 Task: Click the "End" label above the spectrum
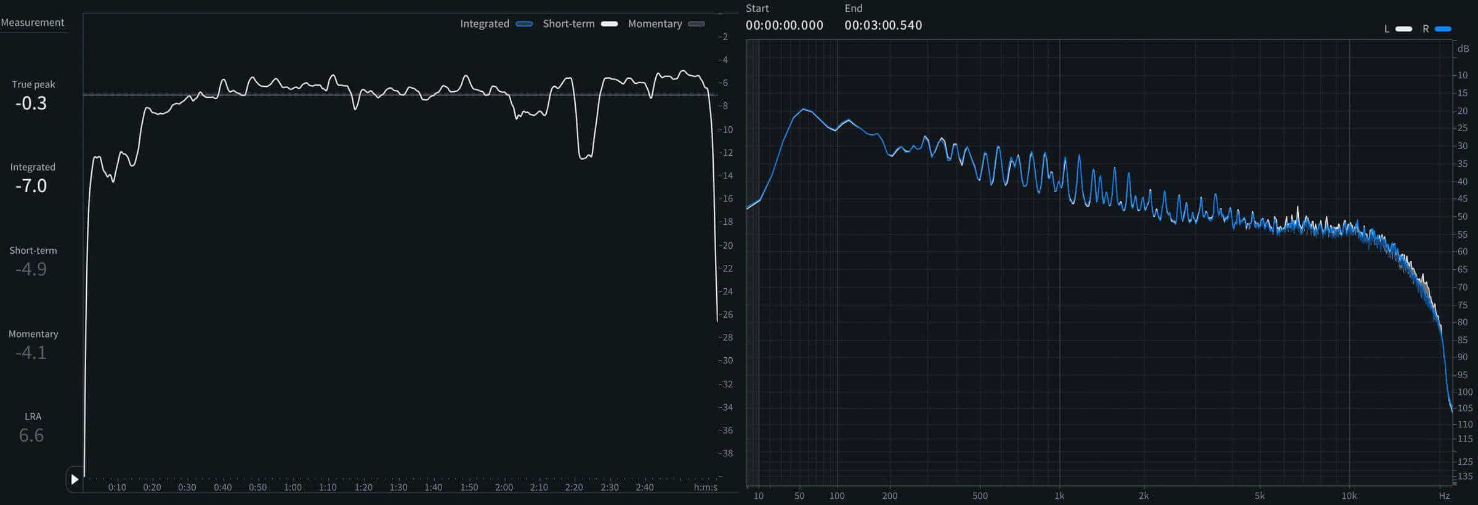[x=854, y=9]
